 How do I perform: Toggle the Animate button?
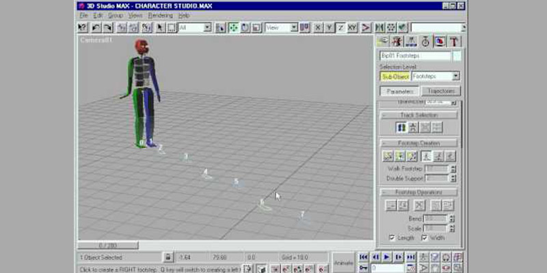point(344,263)
